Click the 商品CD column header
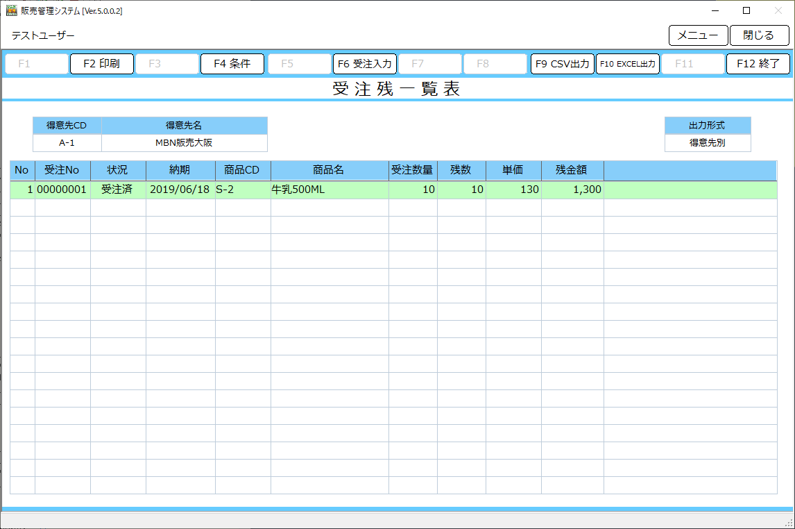The height and width of the screenshot is (529, 795). (242, 170)
